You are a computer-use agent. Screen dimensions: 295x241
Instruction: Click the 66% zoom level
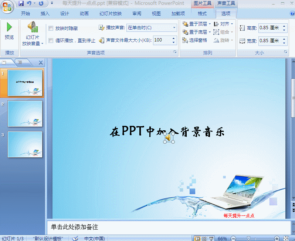(222, 238)
